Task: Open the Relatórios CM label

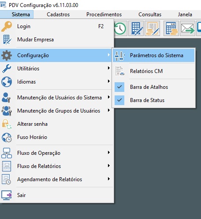Action: click(146, 71)
